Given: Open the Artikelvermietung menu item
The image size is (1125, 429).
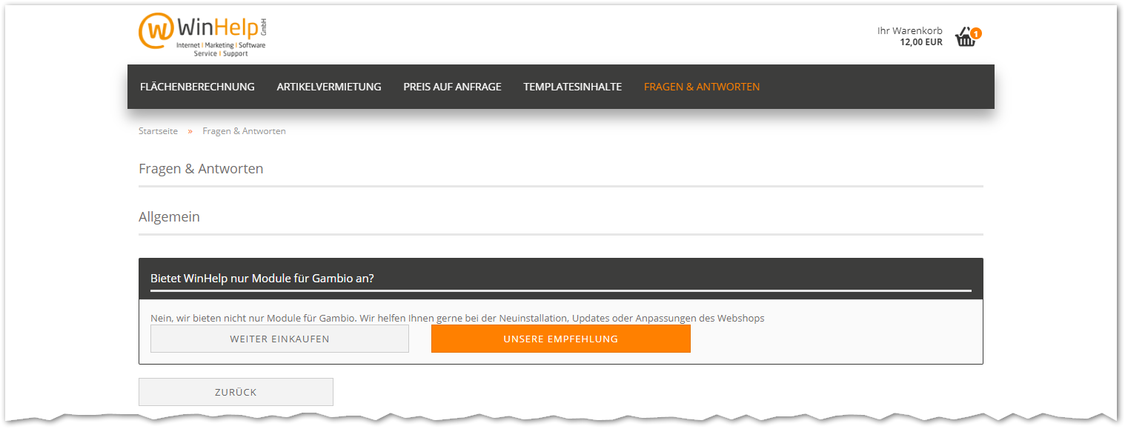Looking at the screenshot, I should point(329,87).
